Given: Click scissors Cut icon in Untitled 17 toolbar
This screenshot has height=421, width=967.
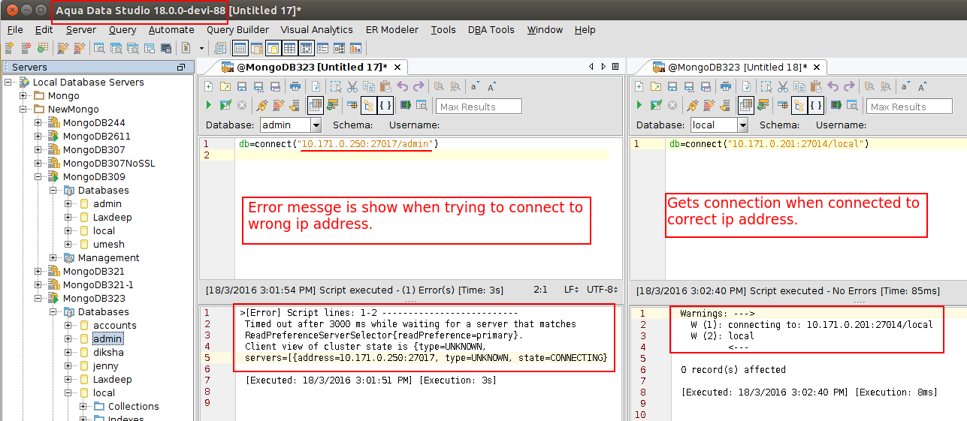Looking at the screenshot, I should pos(352,86).
